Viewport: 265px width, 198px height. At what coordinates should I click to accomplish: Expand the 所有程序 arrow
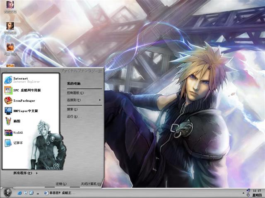37,173
